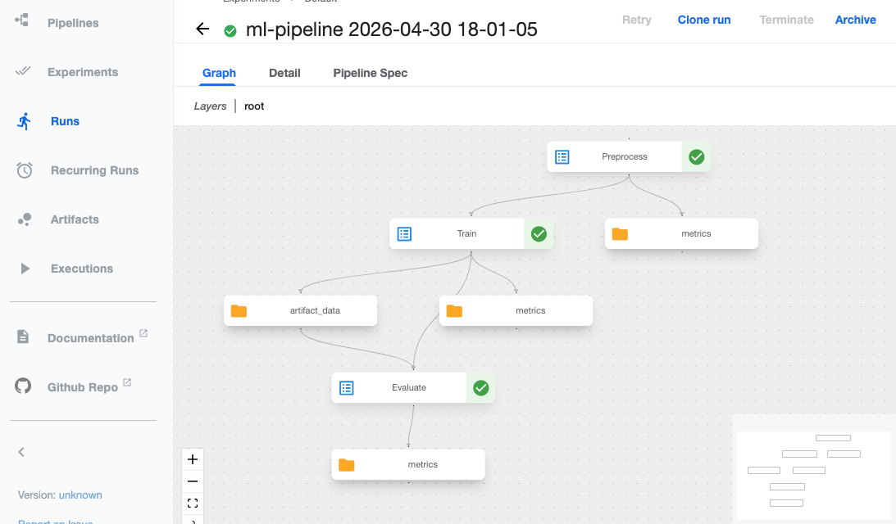The width and height of the screenshot is (896, 524).
Task: Click the run success status checkmark
Action: 230,31
